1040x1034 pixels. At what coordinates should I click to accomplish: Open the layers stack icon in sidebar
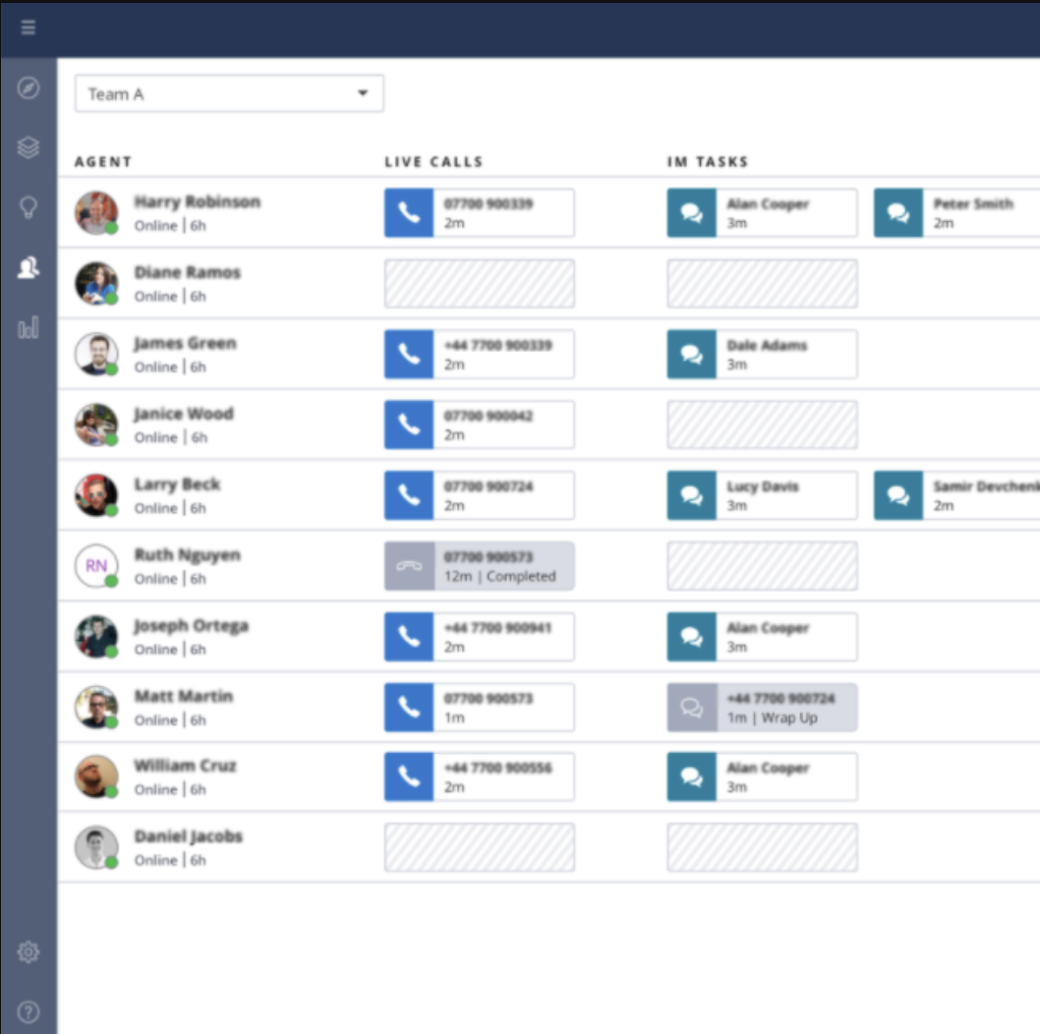pyautogui.click(x=29, y=147)
